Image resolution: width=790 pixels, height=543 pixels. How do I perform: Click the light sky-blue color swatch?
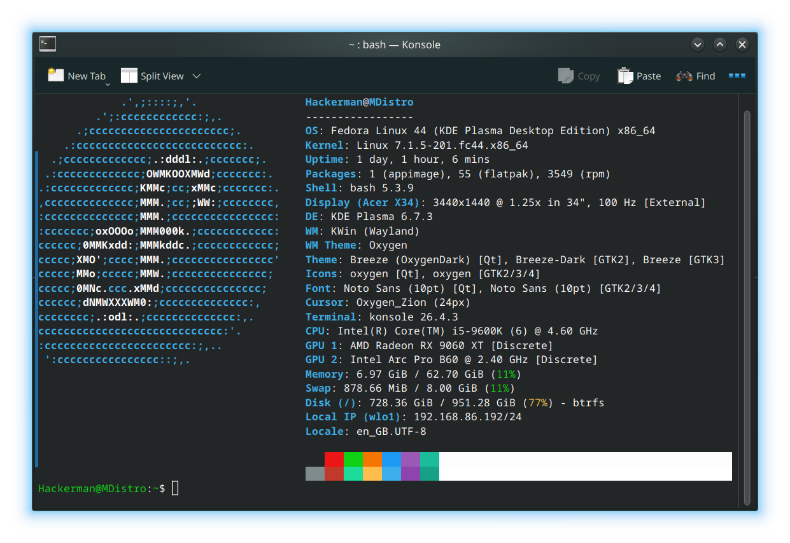coord(391,474)
